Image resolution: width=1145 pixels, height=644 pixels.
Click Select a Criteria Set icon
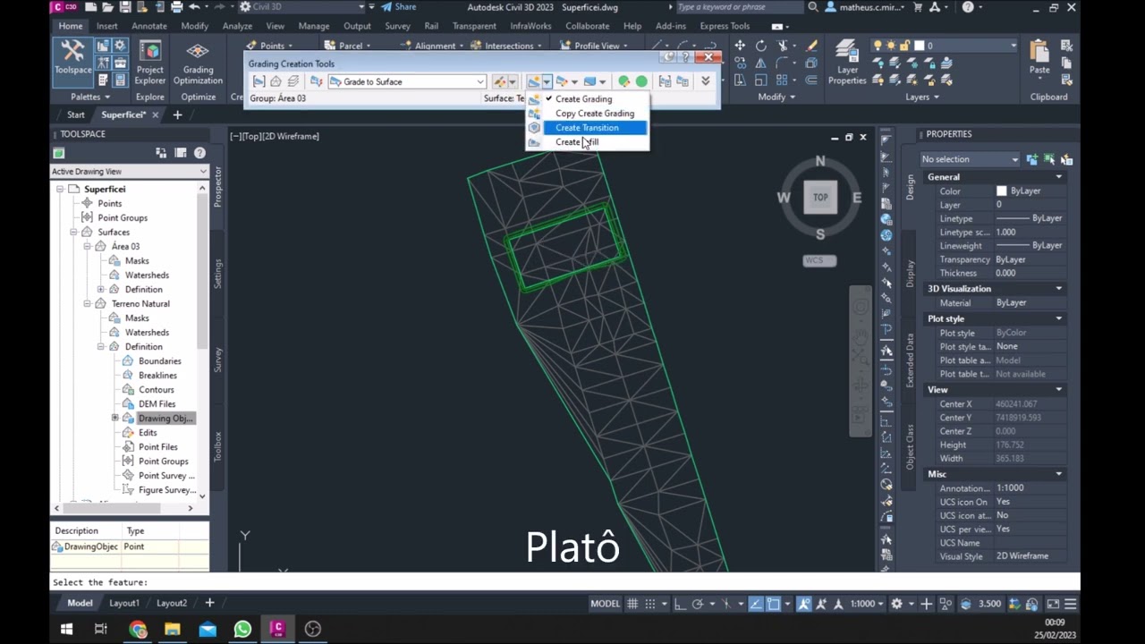coord(316,81)
